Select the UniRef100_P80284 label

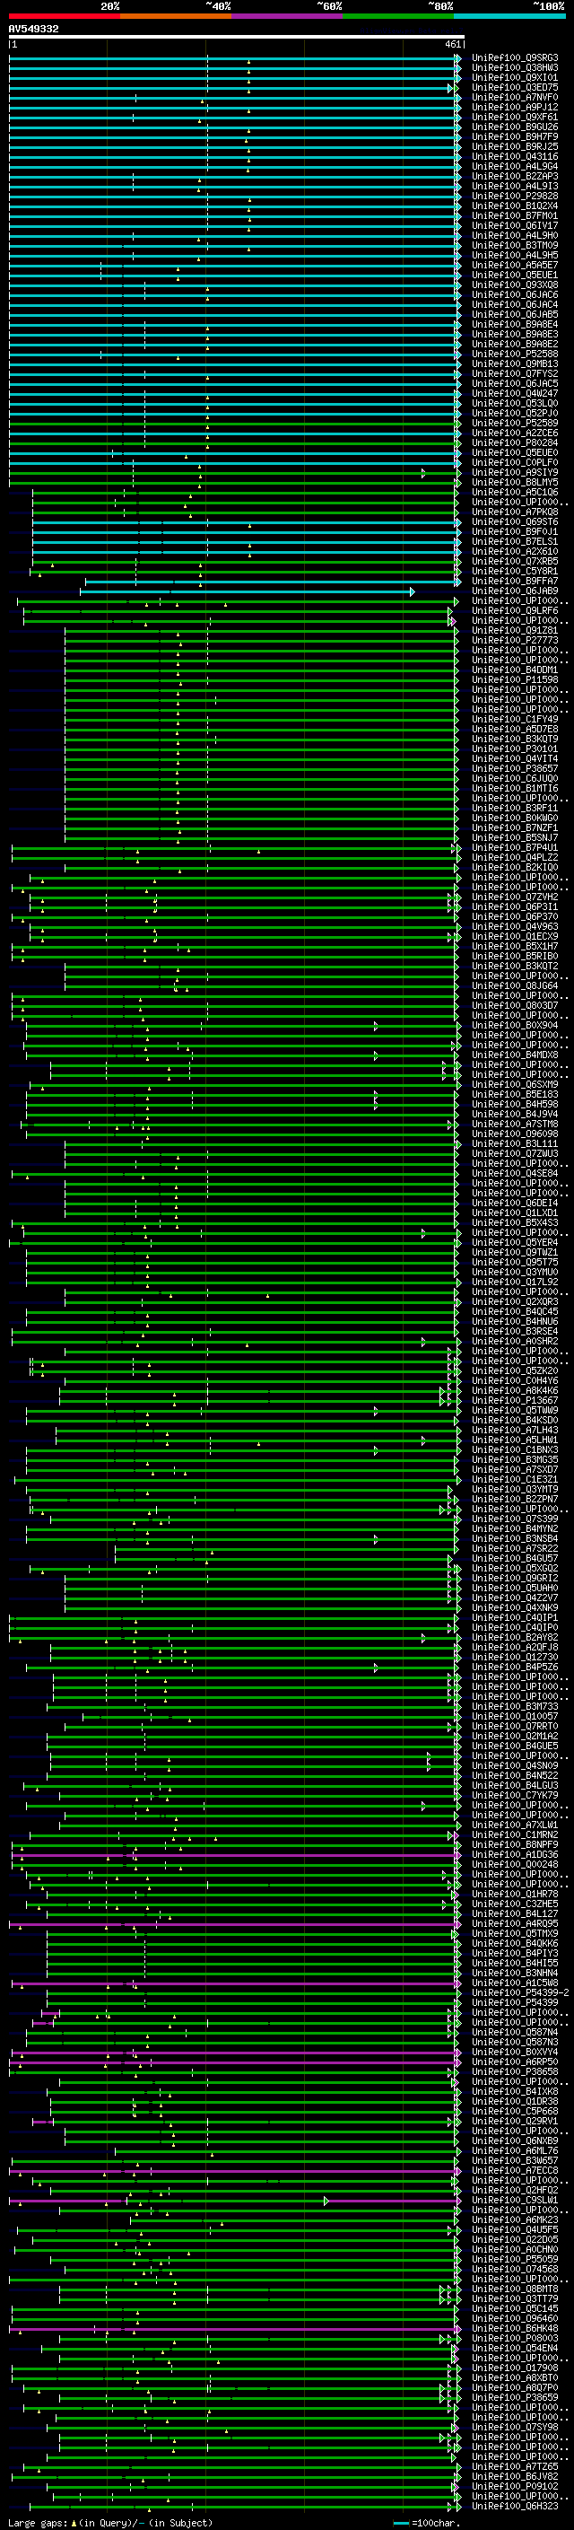pyautogui.click(x=515, y=443)
